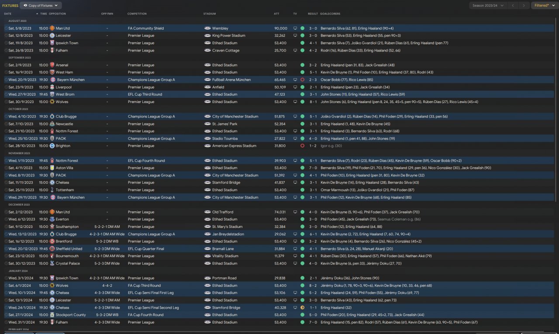Image resolution: width=559 pixels, height=334 pixels.
Task: Click the Stadio Toumba stadium name
Action: (x=225, y=138)
